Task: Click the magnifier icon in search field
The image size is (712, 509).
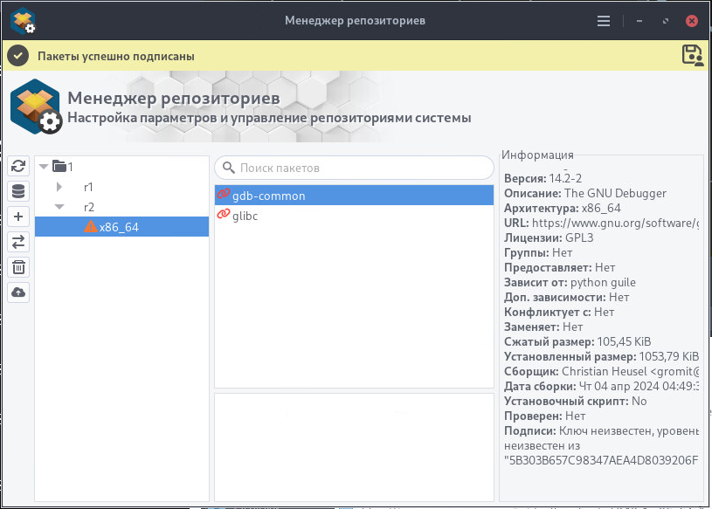Action: coord(229,168)
